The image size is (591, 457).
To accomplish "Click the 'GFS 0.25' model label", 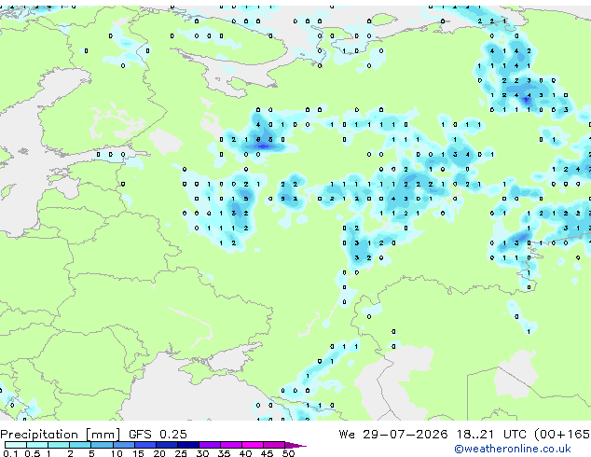I will tap(158, 435).
